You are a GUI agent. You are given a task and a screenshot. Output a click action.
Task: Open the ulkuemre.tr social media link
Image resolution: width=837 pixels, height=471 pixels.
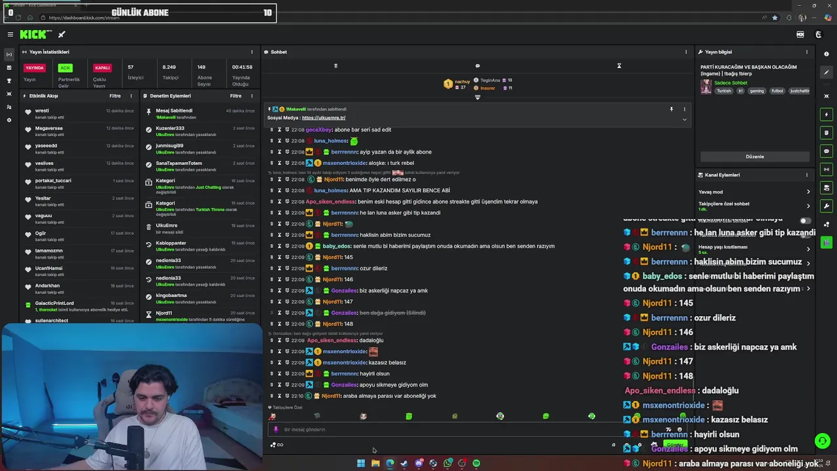click(x=324, y=118)
